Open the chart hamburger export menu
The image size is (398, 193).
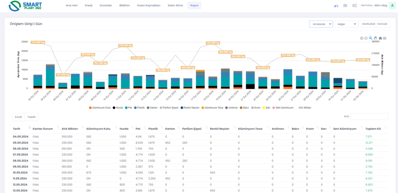pyautogui.click(x=384, y=38)
